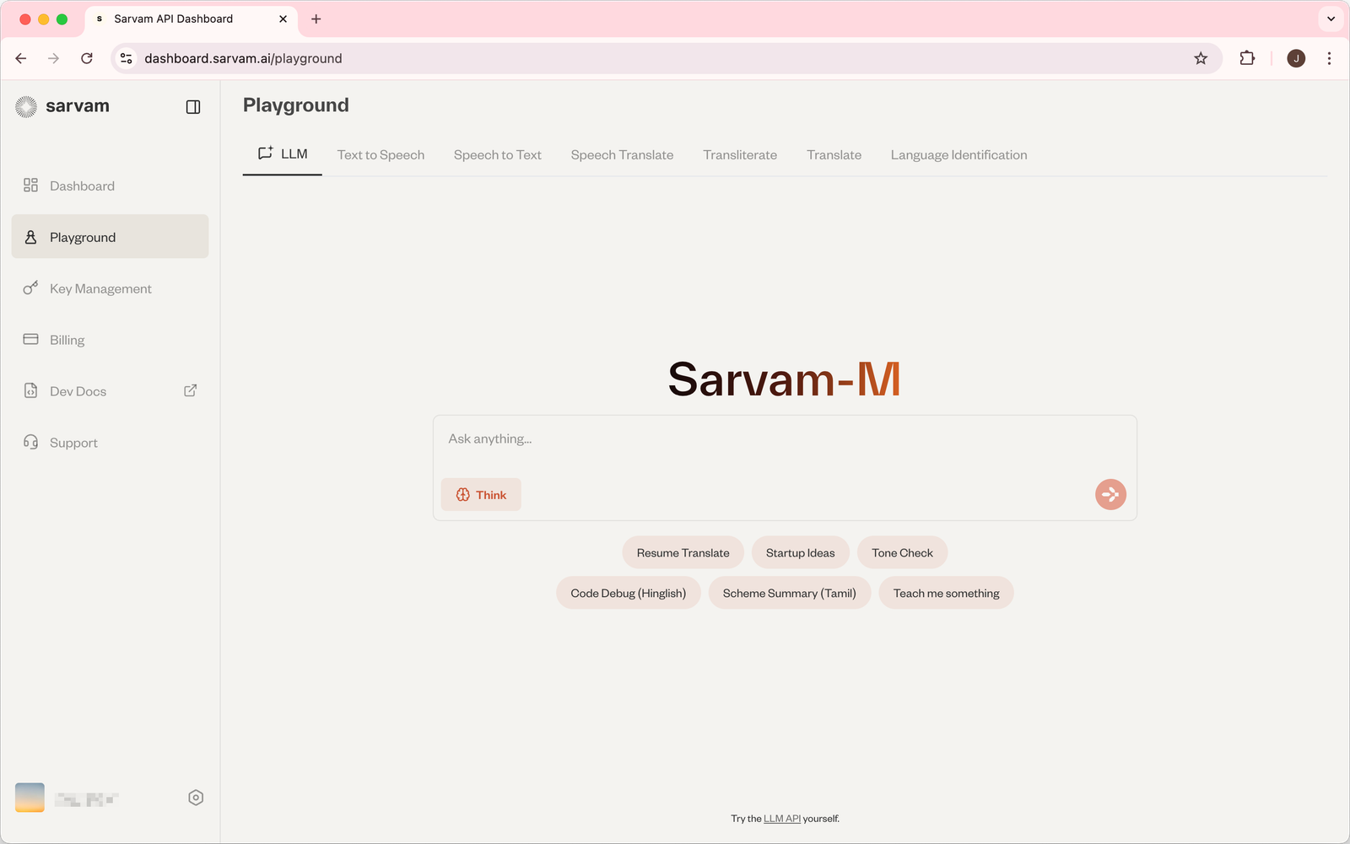Click the Support headset icon
Screen dimensions: 1350x844
click(30, 442)
